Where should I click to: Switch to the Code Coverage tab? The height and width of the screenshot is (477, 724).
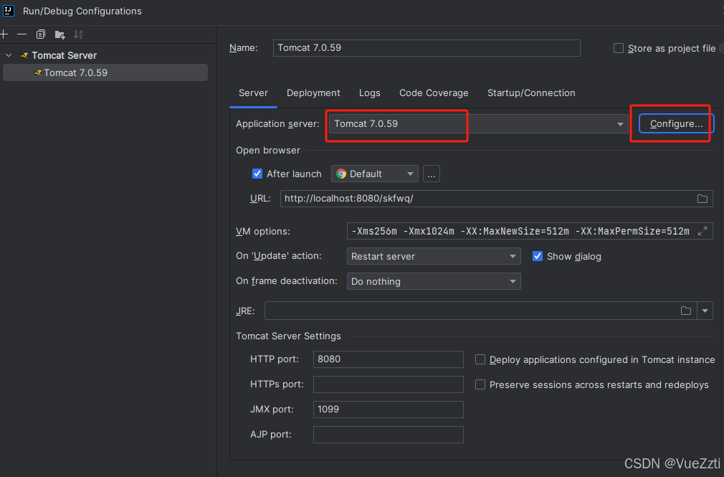[434, 93]
